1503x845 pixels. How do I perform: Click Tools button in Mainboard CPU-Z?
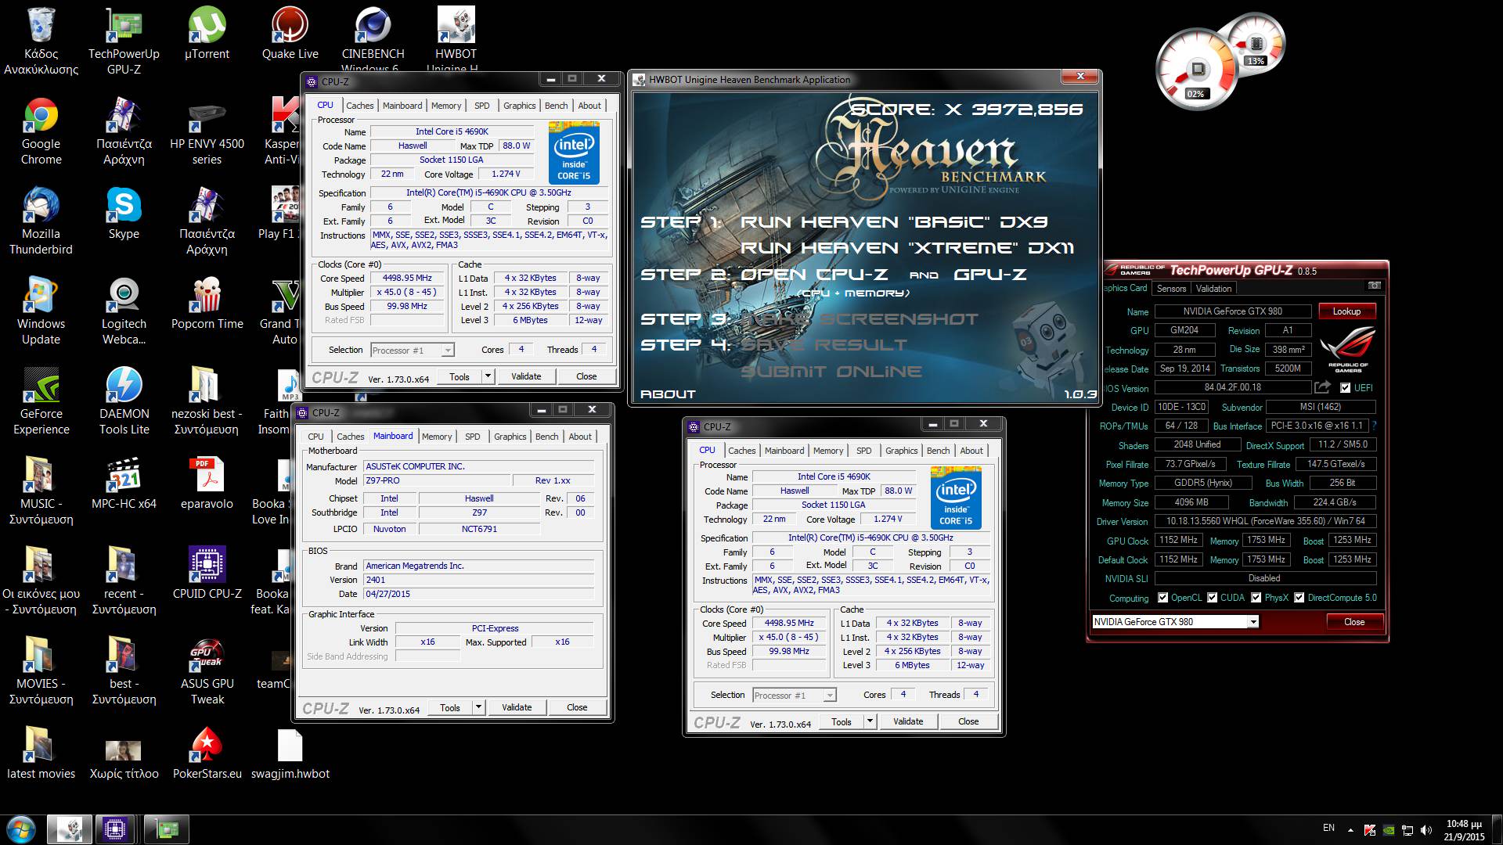point(450,707)
